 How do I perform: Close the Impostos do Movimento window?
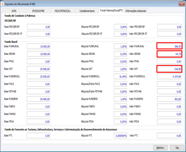182,4
